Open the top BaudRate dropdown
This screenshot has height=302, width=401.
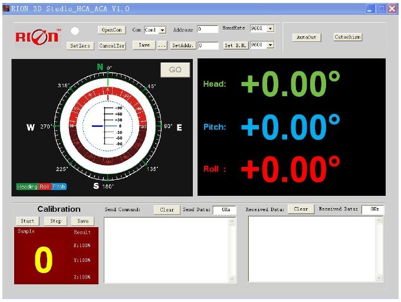coord(270,28)
